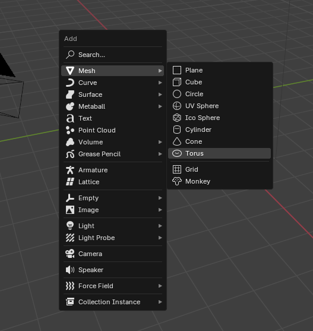Pick Point Cloud from Add menu

113,130
